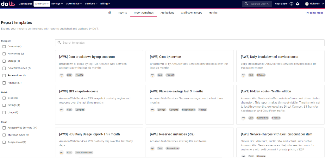Expand the Billing dropdown menu
Screen dimensions: 325x158
105,4
